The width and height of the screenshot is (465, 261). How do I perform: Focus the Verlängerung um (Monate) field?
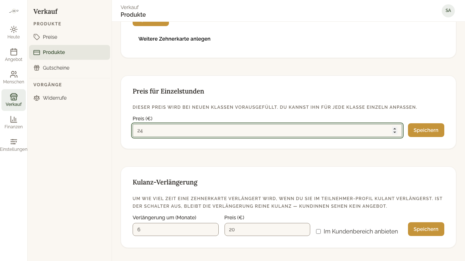[x=175, y=229]
